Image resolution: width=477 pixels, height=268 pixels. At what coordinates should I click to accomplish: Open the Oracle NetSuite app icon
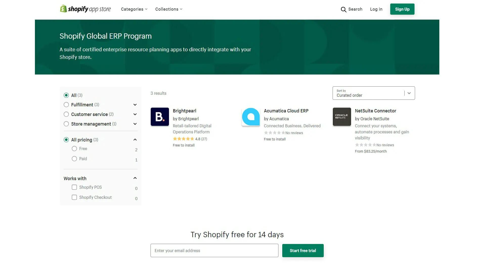tap(342, 117)
